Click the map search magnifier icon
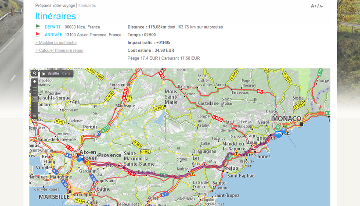The image size is (360, 206). pos(35,73)
